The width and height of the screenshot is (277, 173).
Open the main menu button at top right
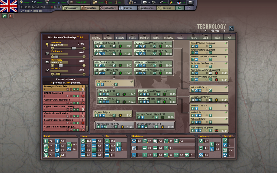[x=190, y=2]
